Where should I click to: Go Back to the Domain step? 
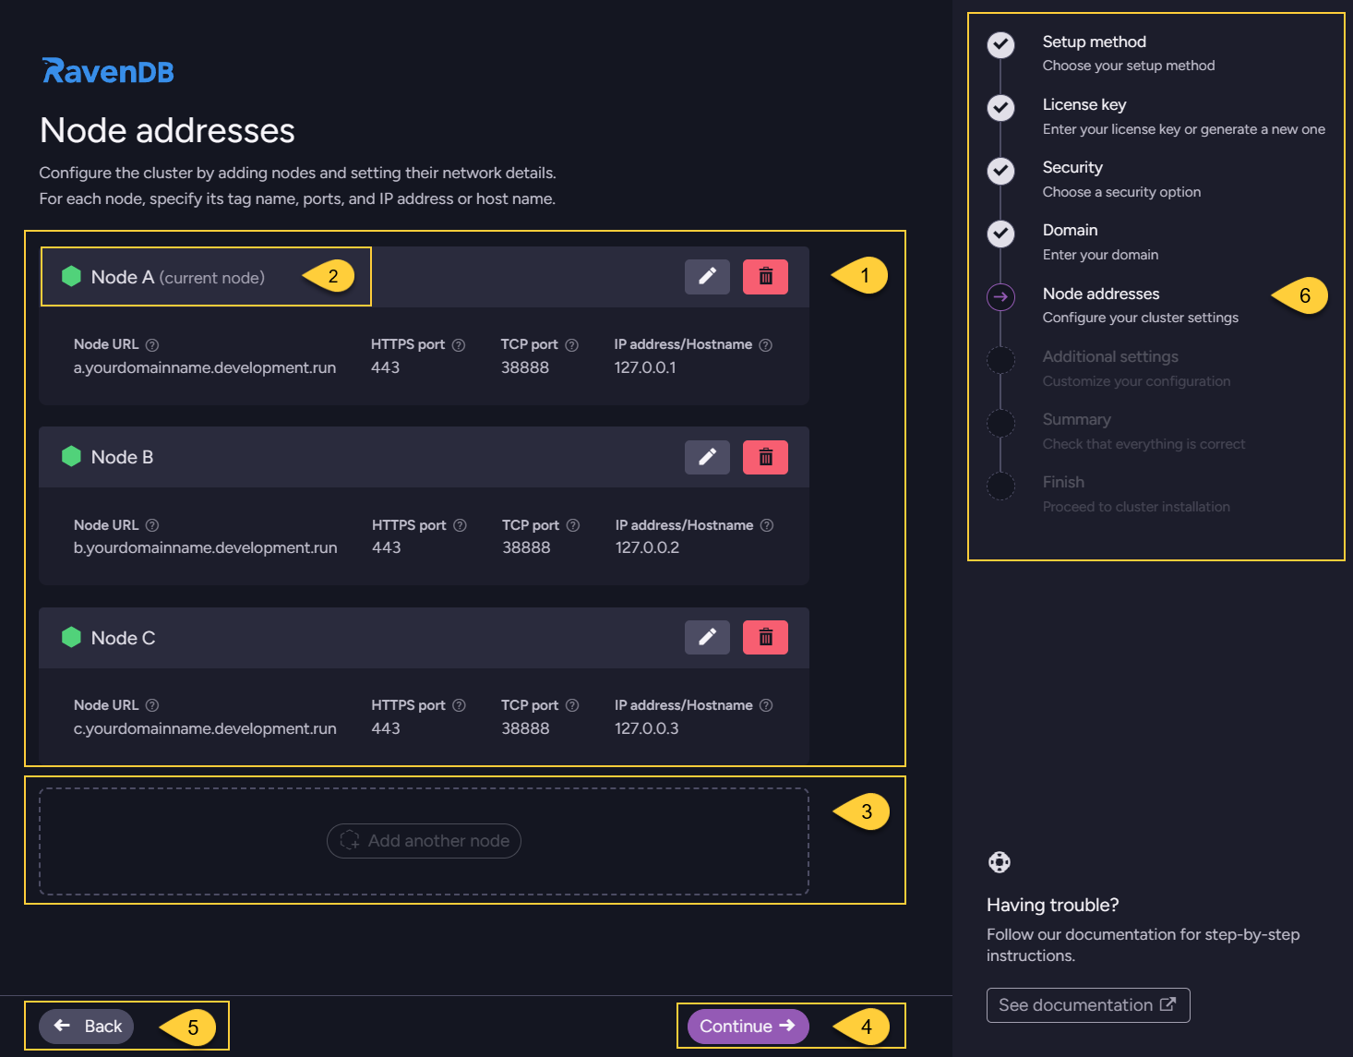[x=85, y=1026]
